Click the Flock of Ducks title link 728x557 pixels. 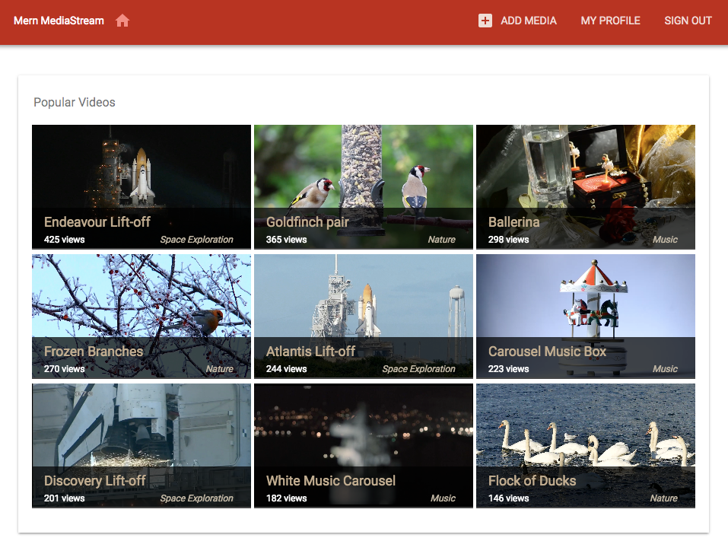[532, 481]
